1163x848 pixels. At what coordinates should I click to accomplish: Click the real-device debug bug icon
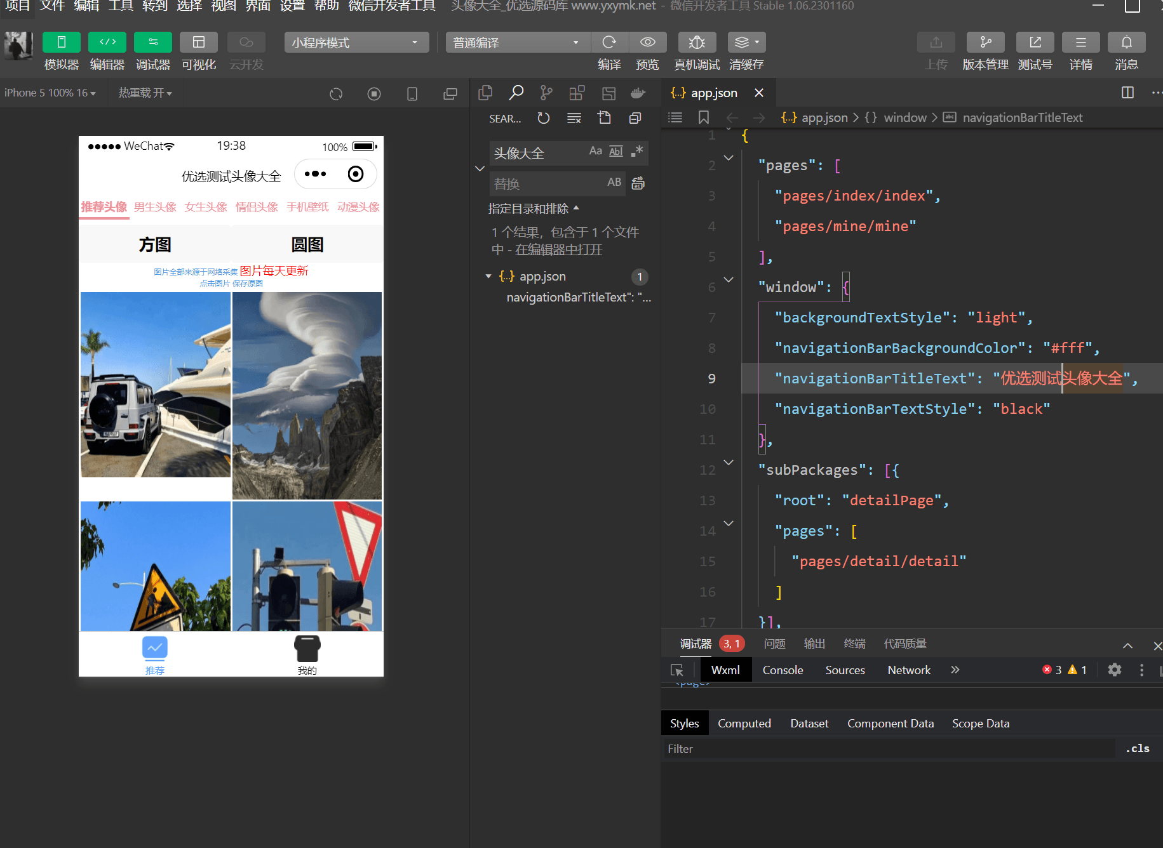tap(697, 43)
